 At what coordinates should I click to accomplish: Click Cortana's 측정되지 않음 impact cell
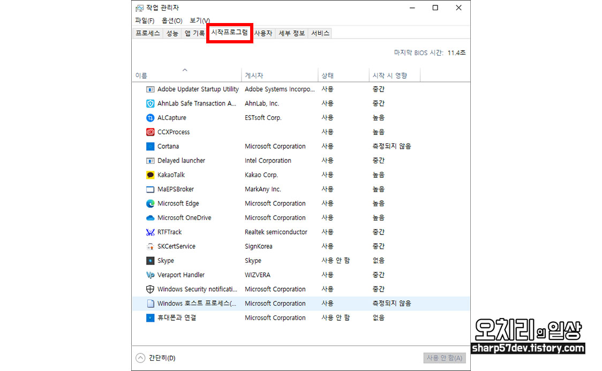coord(392,146)
